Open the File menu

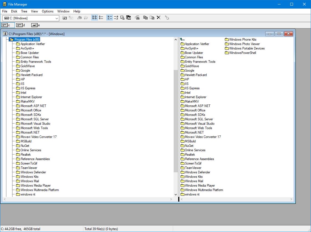(x=5, y=11)
